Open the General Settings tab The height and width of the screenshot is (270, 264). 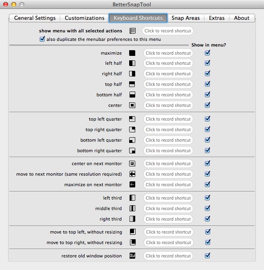35,18
